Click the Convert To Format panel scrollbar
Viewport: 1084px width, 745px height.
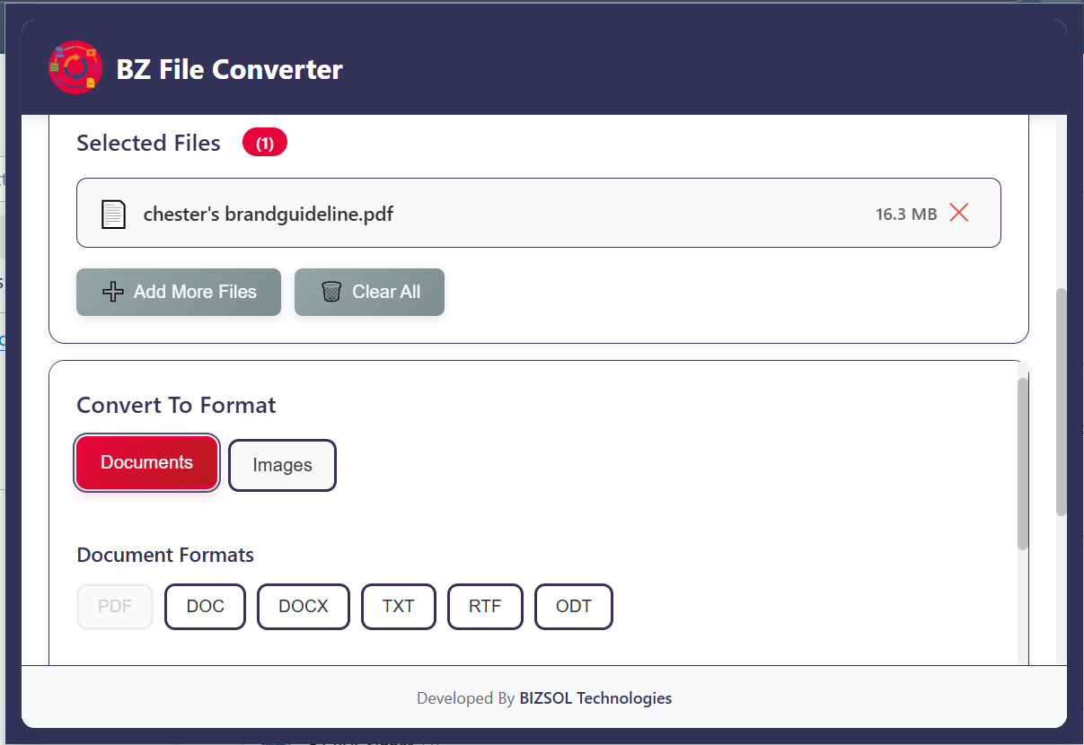[1023, 462]
